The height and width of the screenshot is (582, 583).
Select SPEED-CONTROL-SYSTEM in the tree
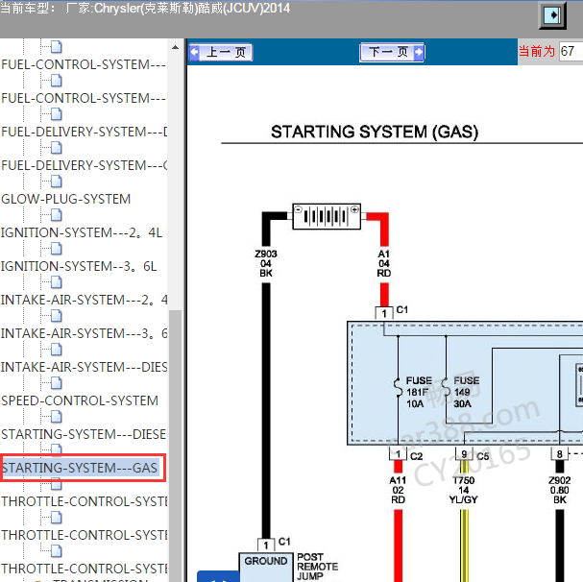[x=80, y=400]
